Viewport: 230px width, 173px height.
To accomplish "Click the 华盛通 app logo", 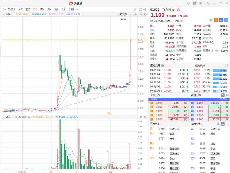I will (75, 3).
